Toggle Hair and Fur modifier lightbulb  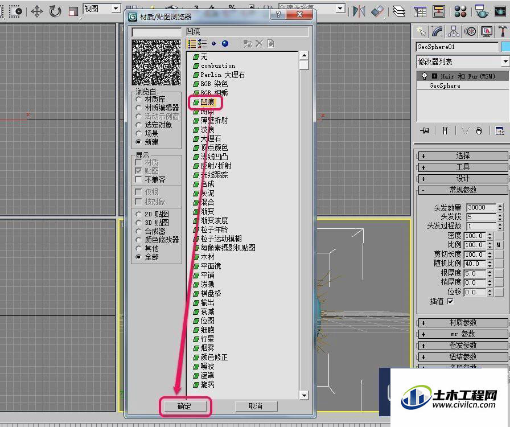(x=425, y=76)
